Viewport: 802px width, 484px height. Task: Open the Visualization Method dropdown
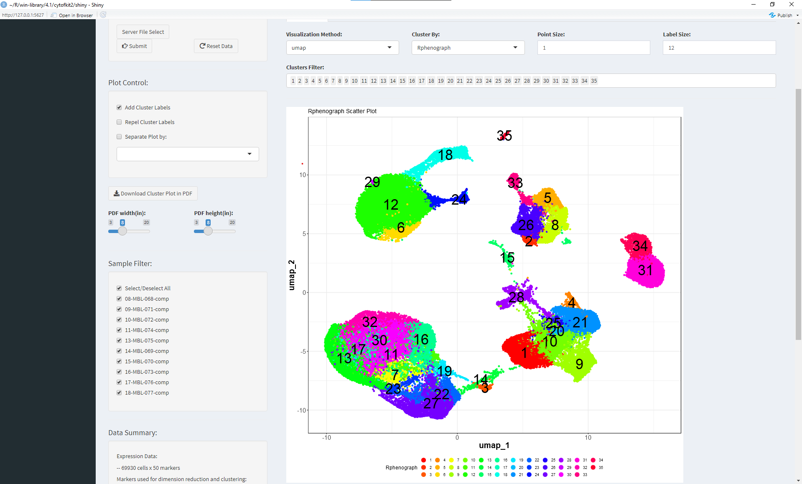pos(342,48)
